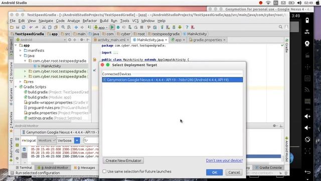Select MainActivity in project tree

point(51,66)
